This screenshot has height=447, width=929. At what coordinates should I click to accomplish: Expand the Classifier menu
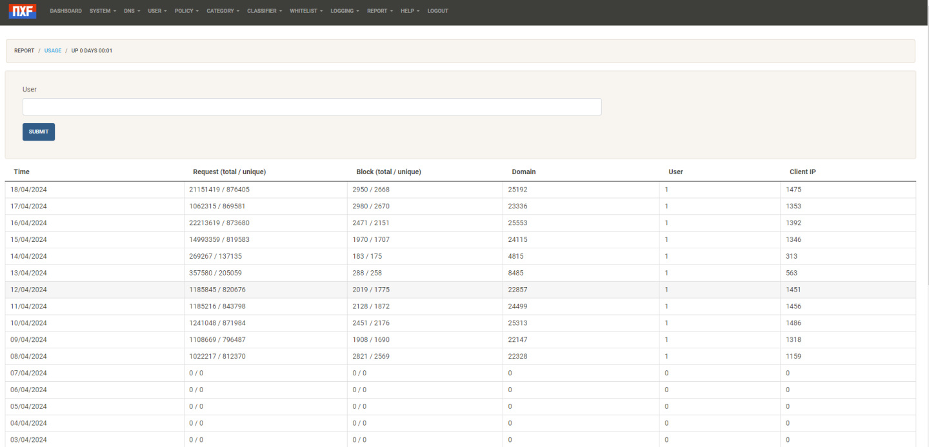[265, 11]
